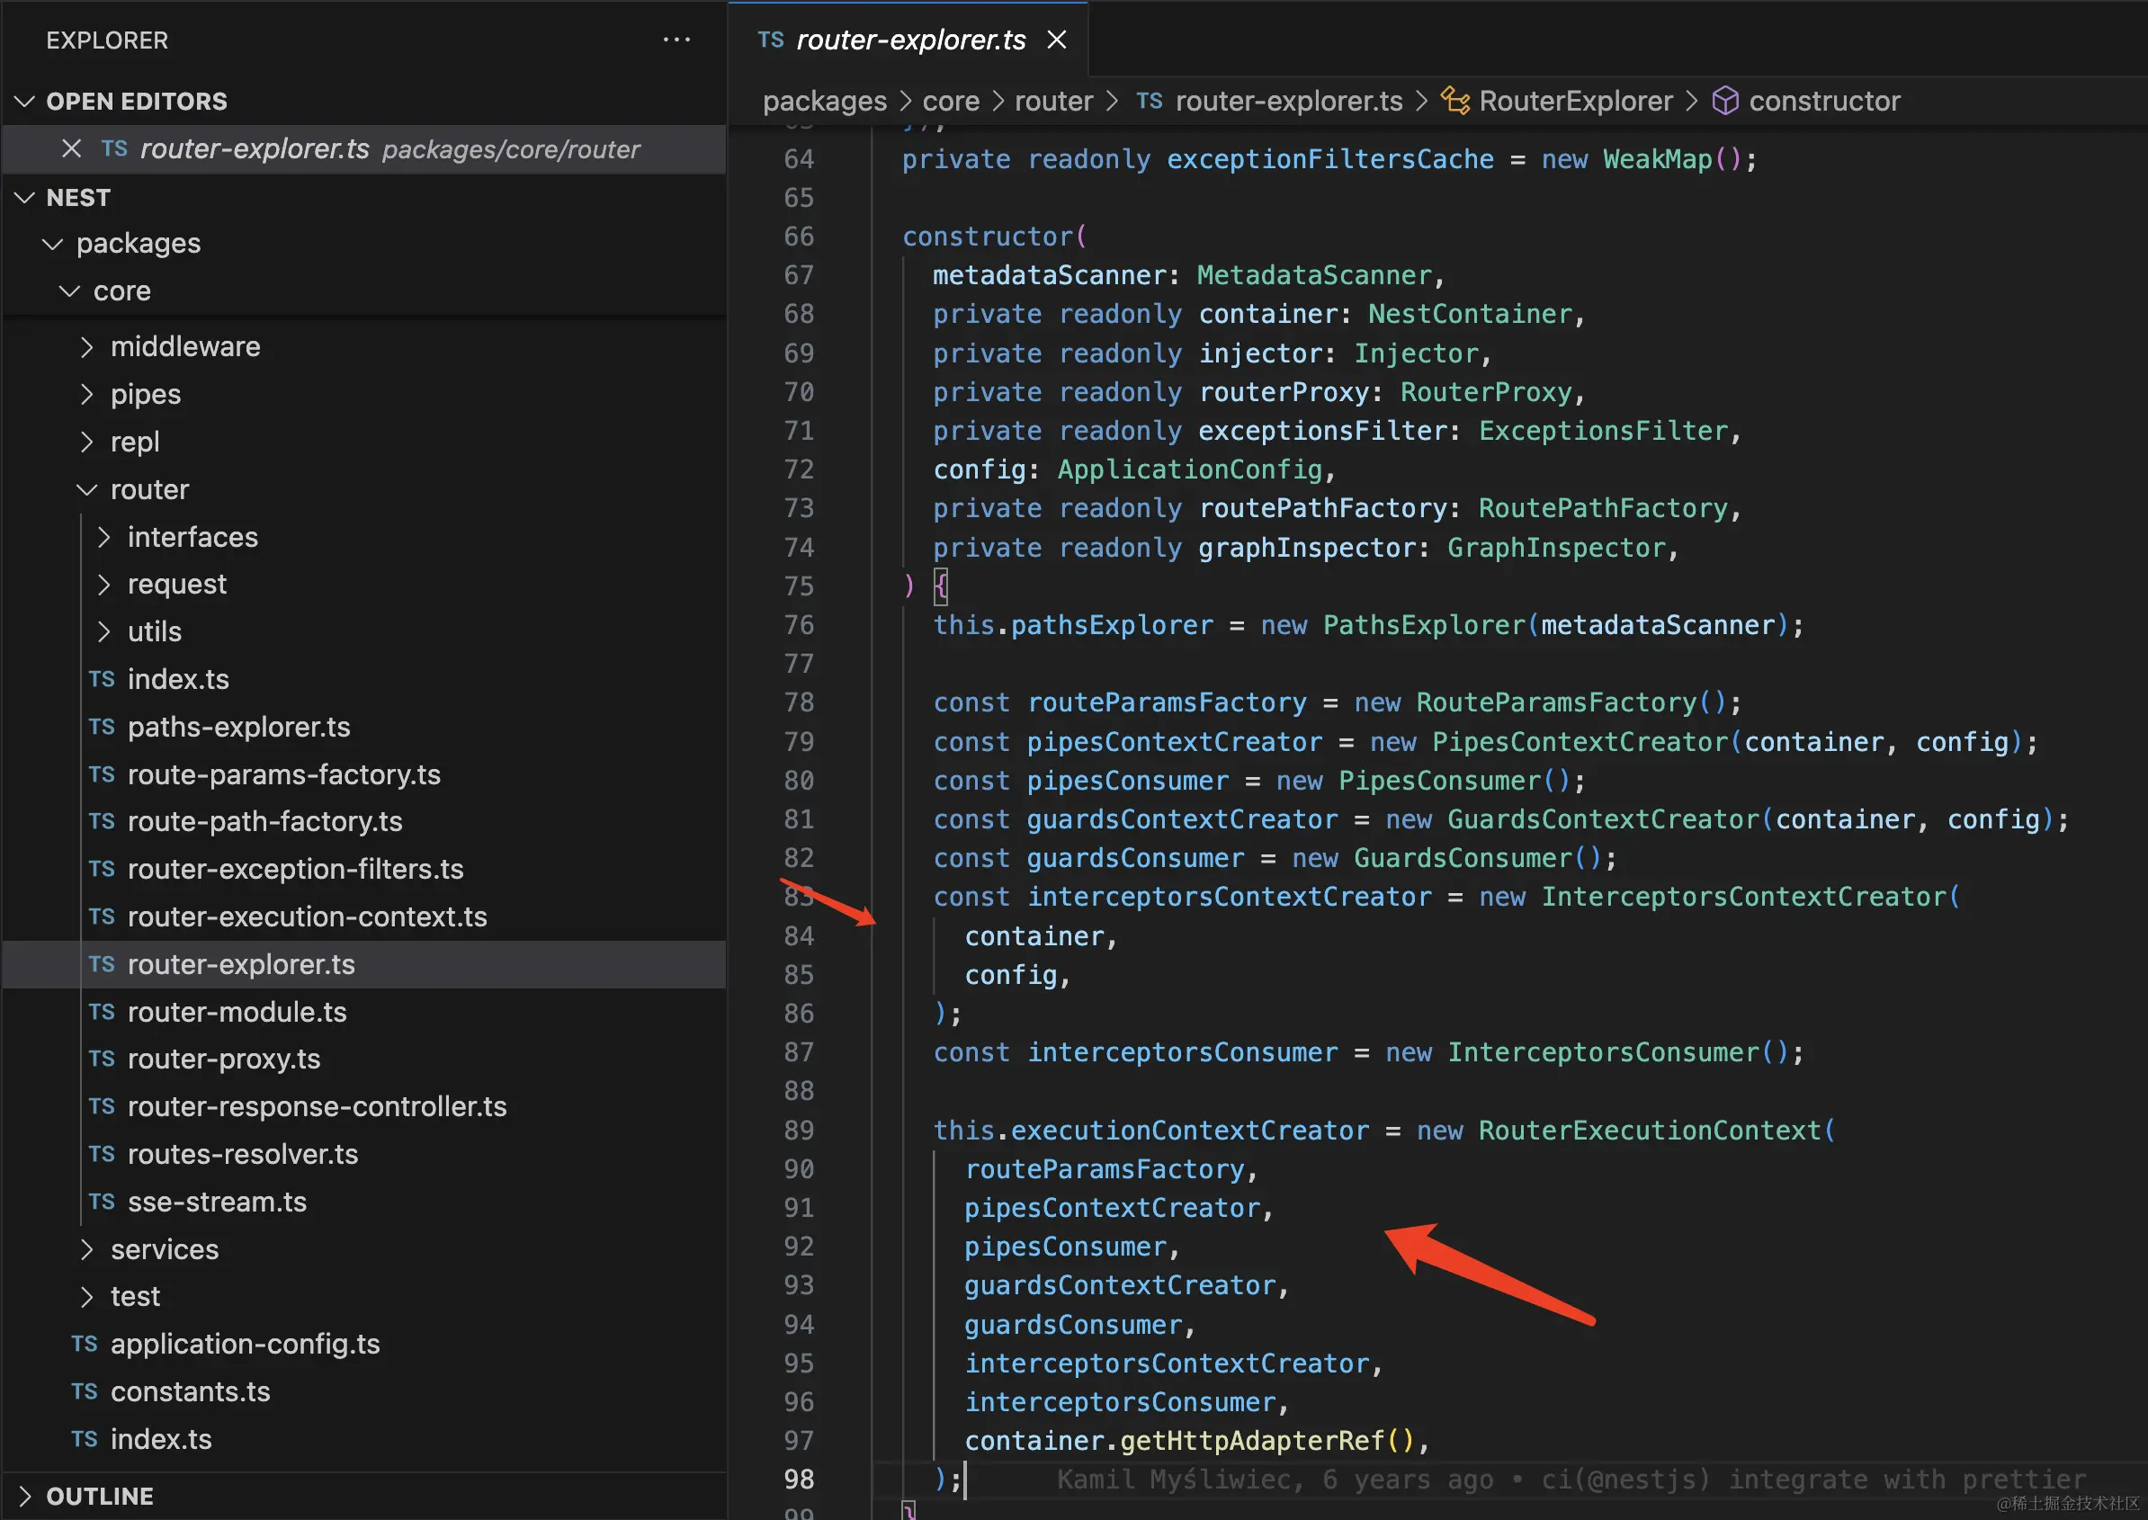The height and width of the screenshot is (1520, 2148).
Task: Expand the request folder
Action: pos(103,585)
